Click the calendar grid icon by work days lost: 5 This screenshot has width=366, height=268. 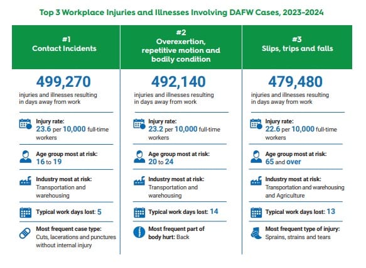(x=26, y=213)
